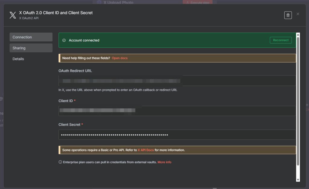Switch to the Connection tab
The width and height of the screenshot is (309, 189).
(x=31, y=37)
